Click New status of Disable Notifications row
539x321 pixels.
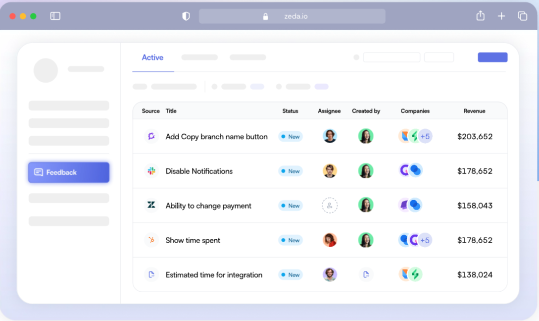pyautogui.click(x=291, y=171)
